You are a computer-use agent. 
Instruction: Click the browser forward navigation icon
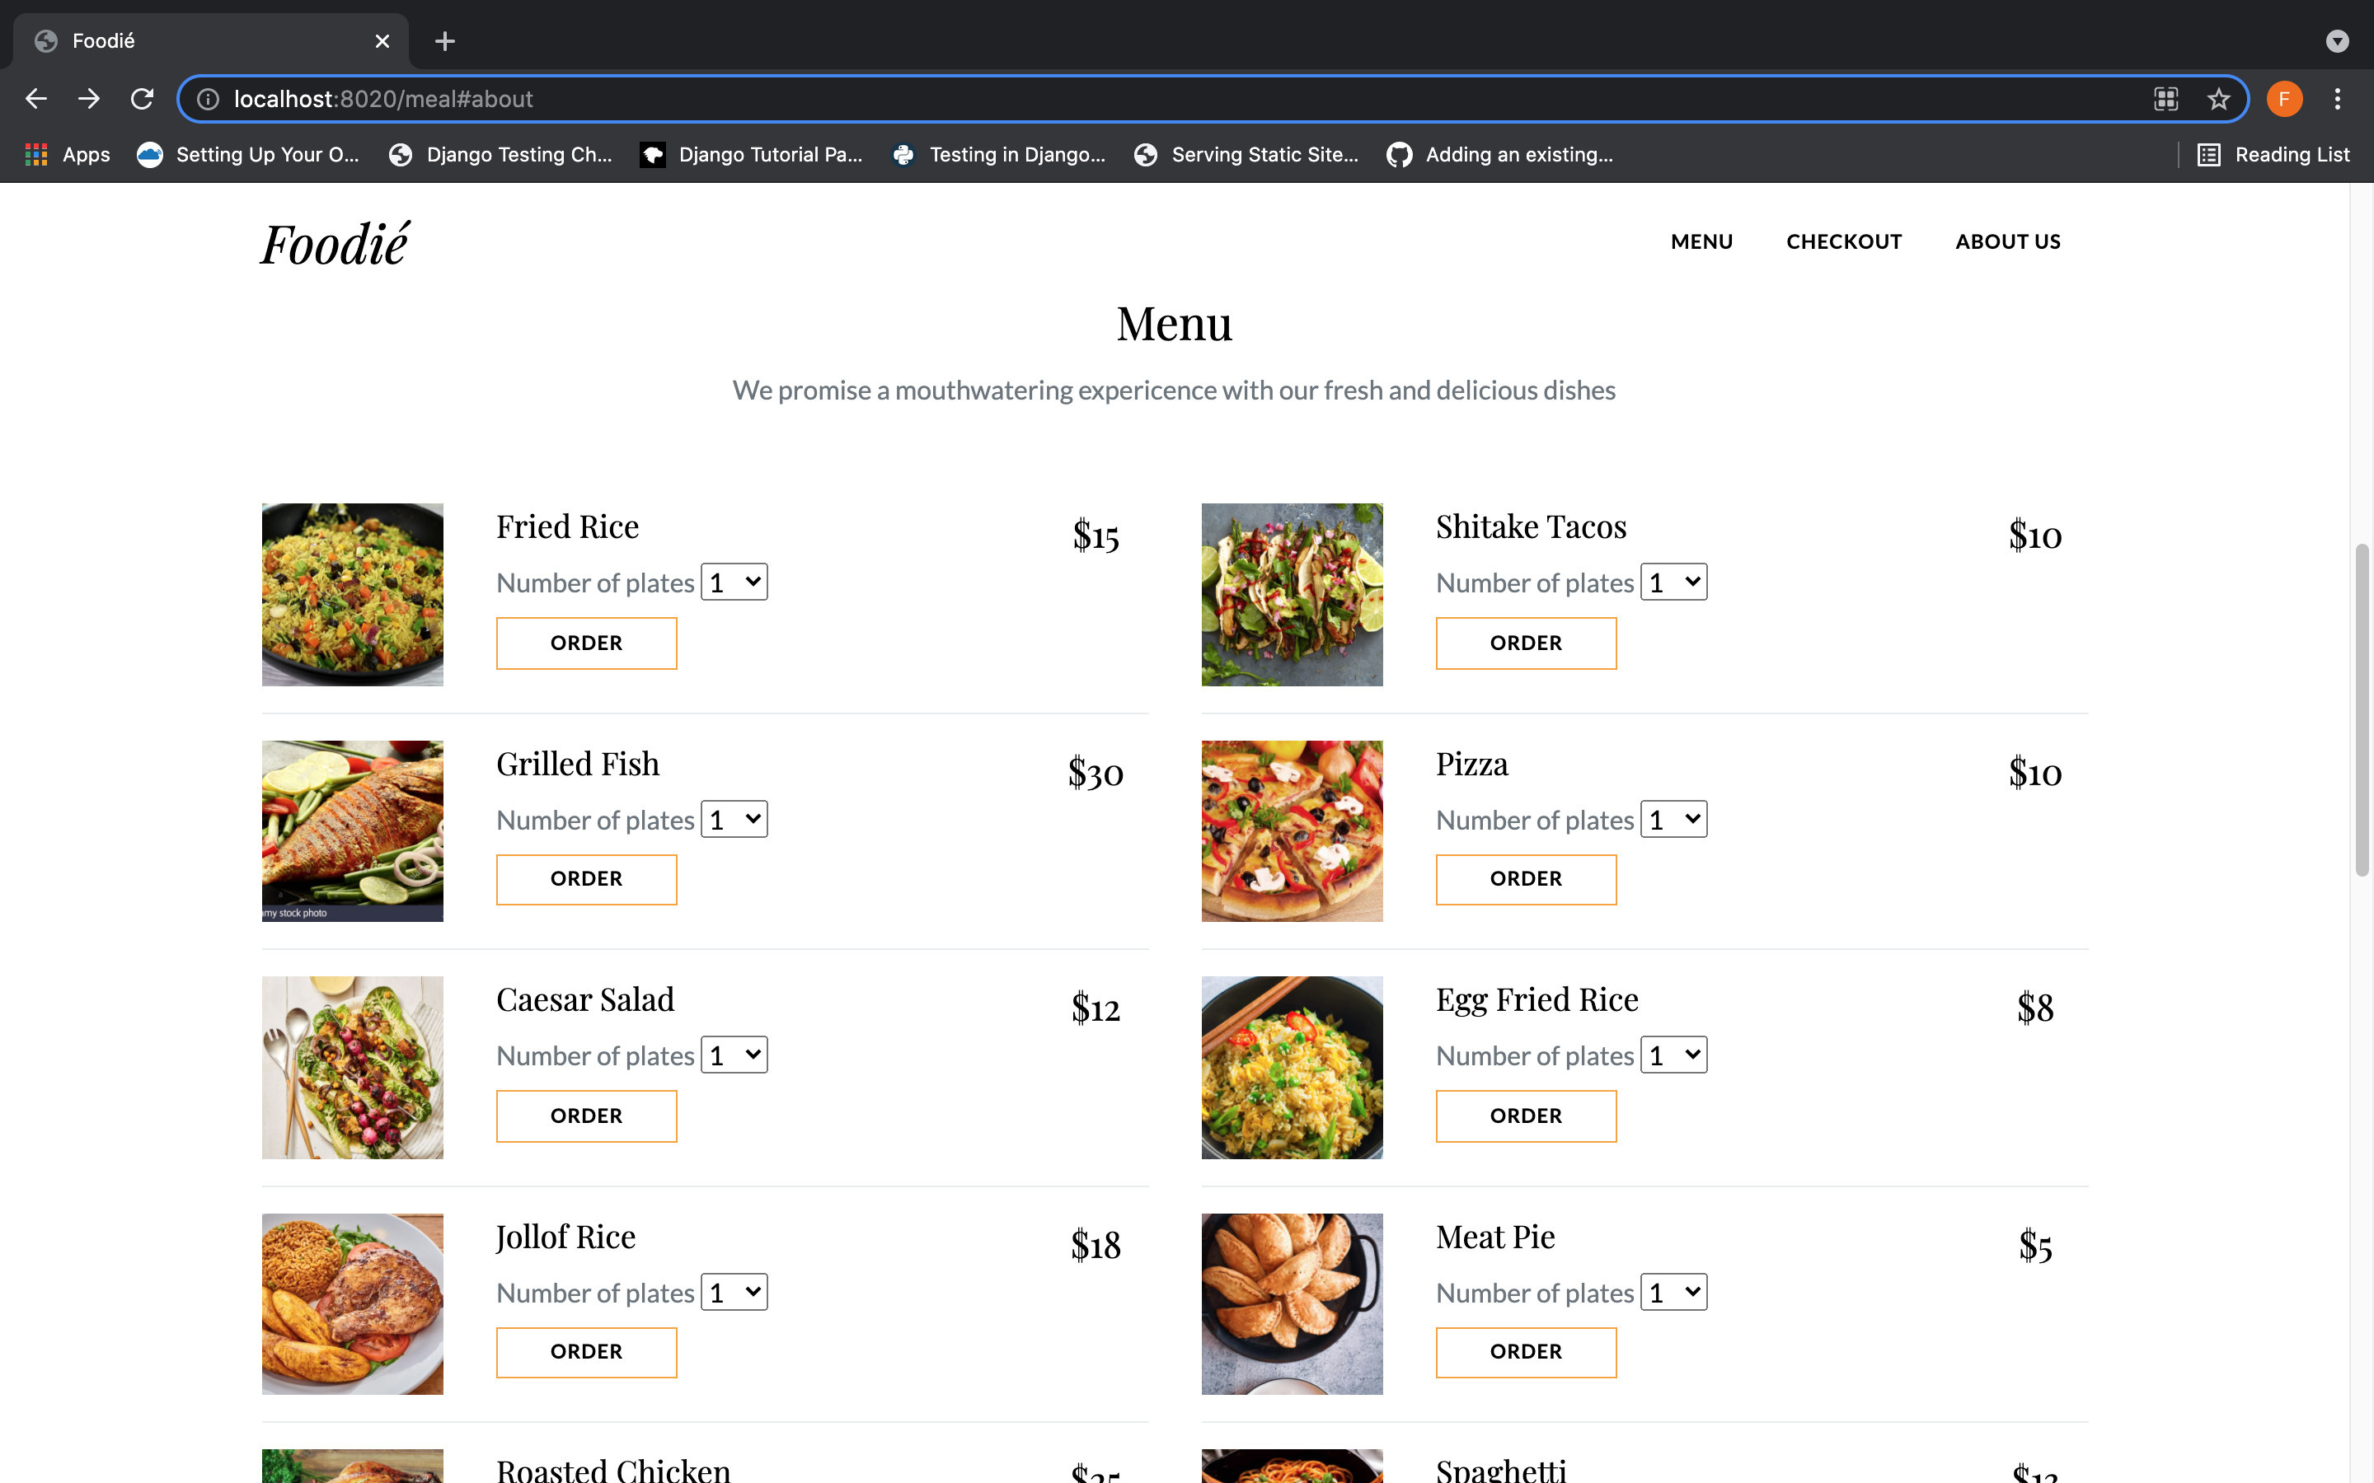[87, 97]
